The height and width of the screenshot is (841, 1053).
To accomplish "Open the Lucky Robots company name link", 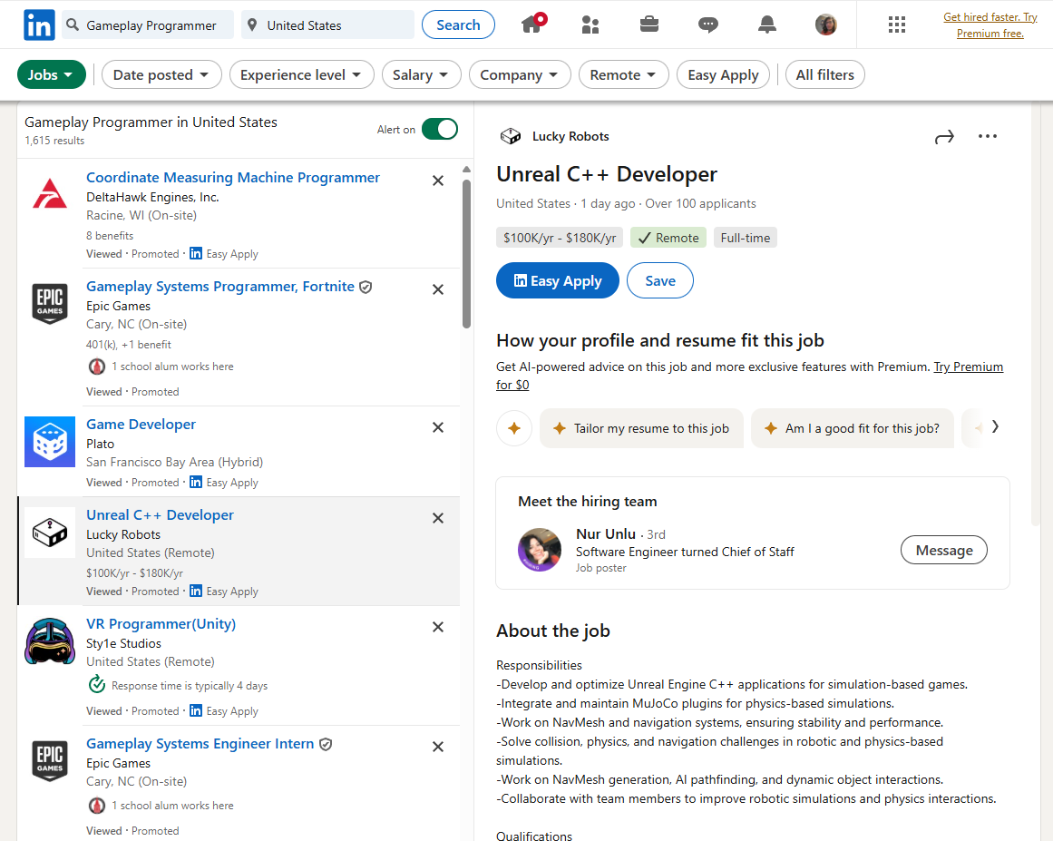I will pos(570,136).
